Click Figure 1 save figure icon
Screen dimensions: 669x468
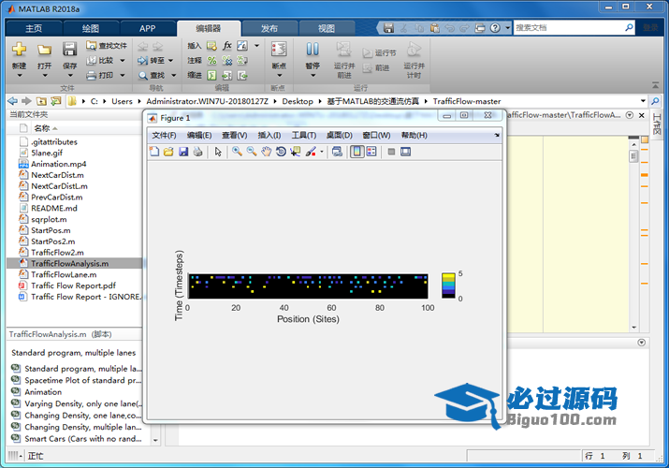click(183, 152)
